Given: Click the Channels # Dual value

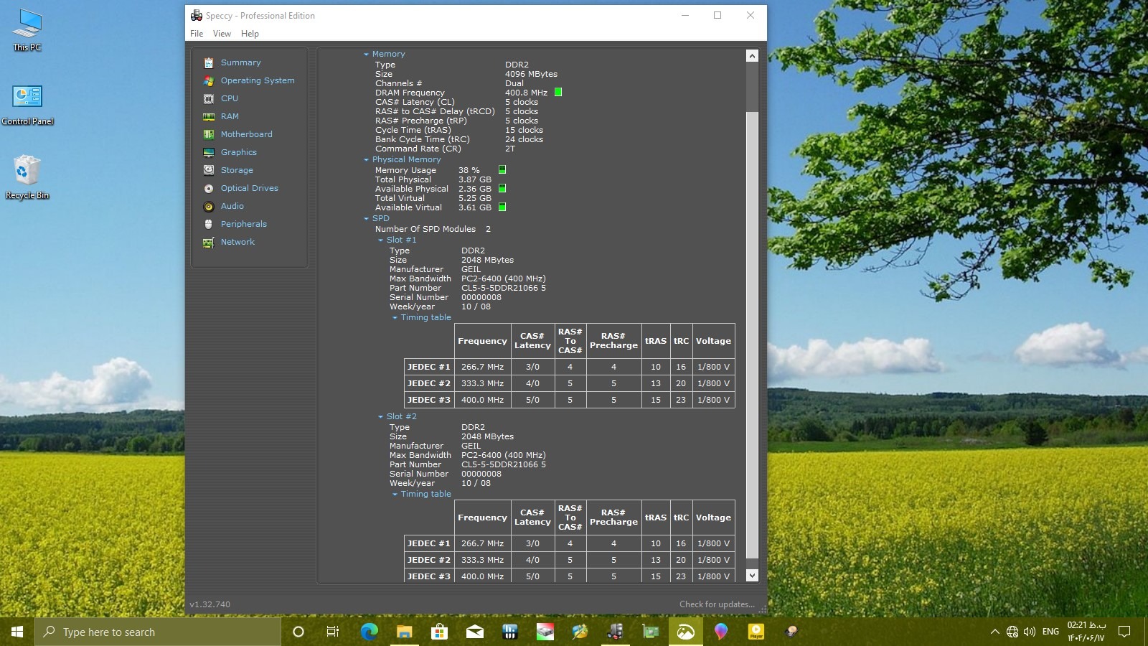Looking at the screenshot, I should 514,83.
